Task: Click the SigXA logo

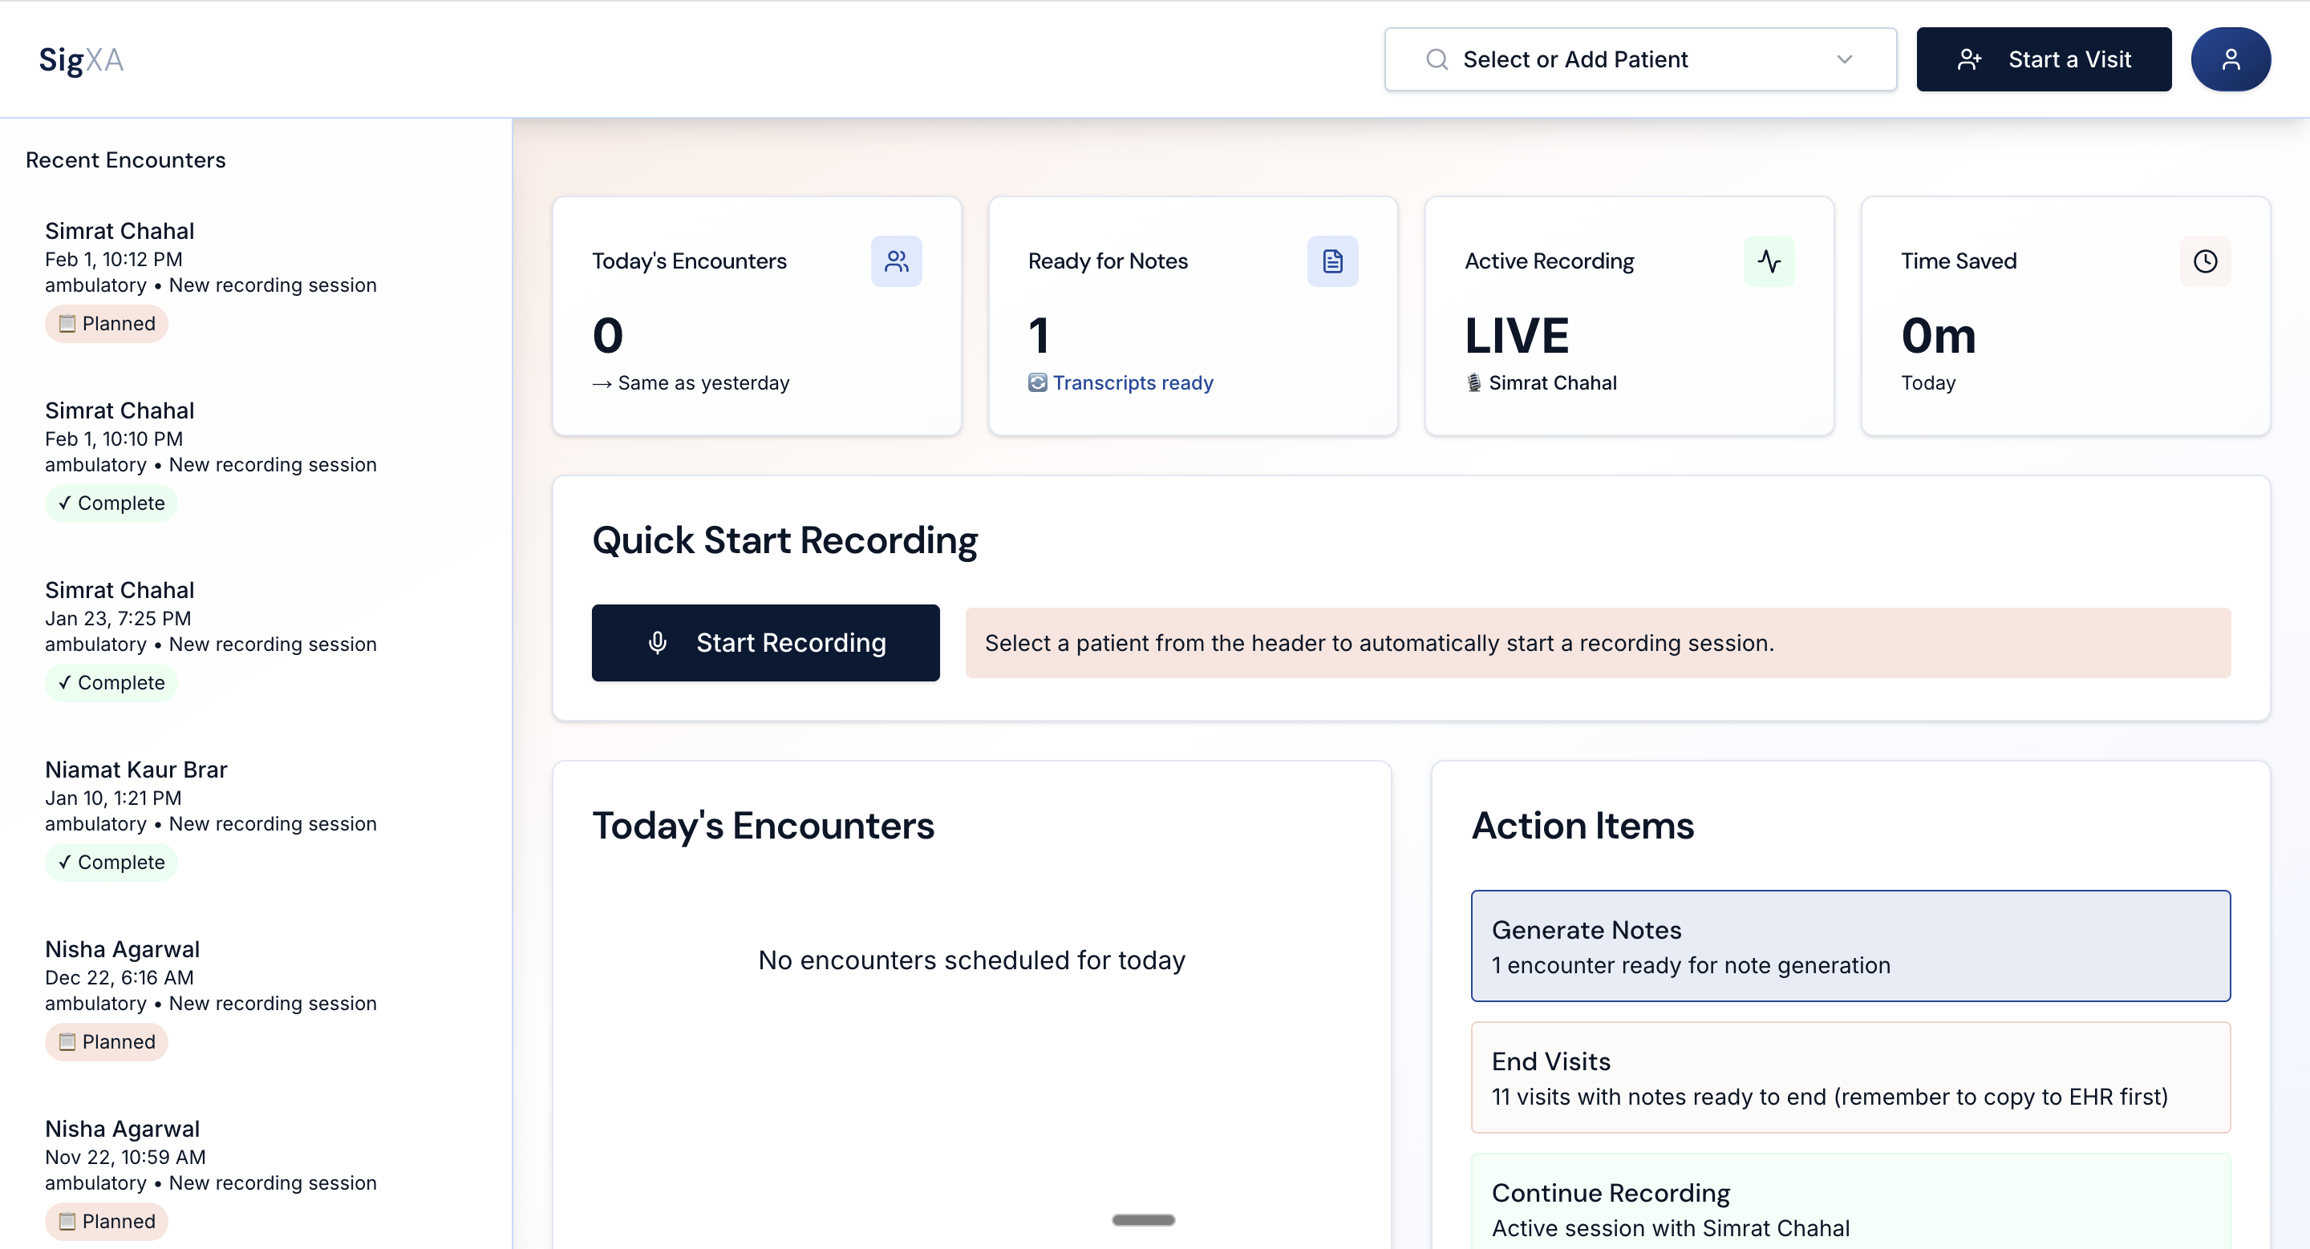Action: 81,60
